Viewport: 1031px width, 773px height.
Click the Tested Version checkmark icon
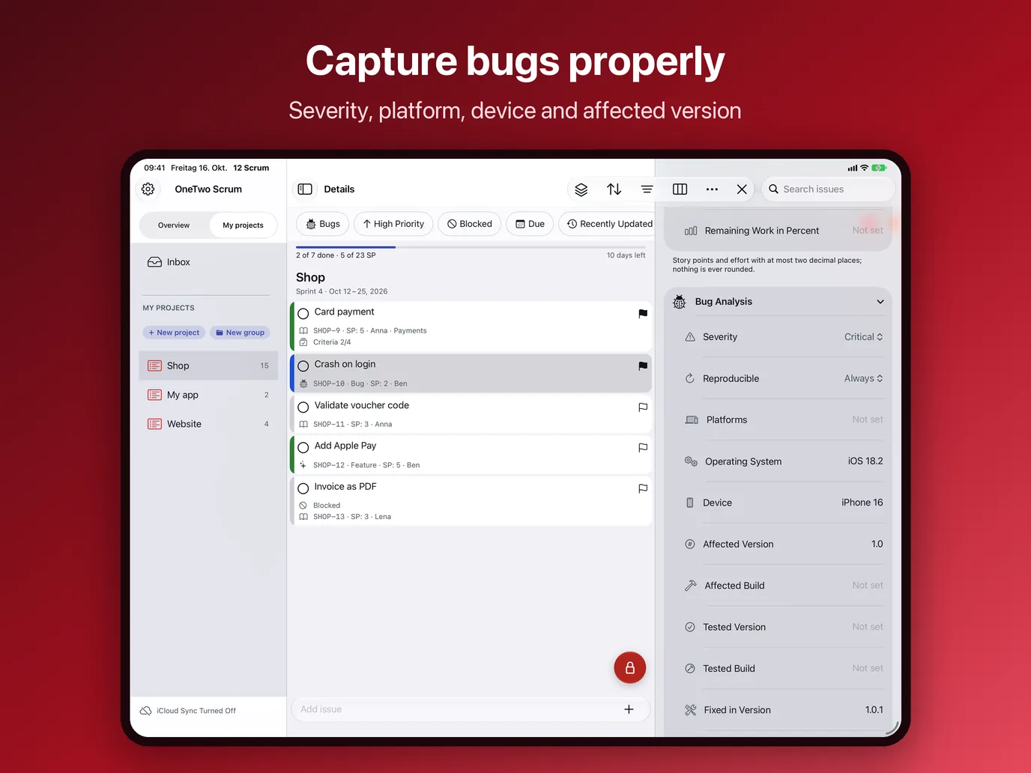click(x=690, y=627)
